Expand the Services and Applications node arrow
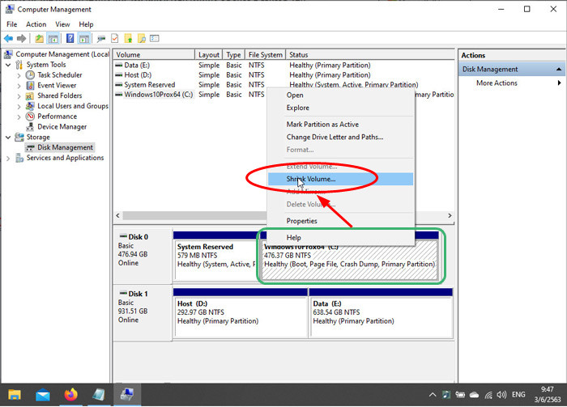567x407 pixels. 8,158
